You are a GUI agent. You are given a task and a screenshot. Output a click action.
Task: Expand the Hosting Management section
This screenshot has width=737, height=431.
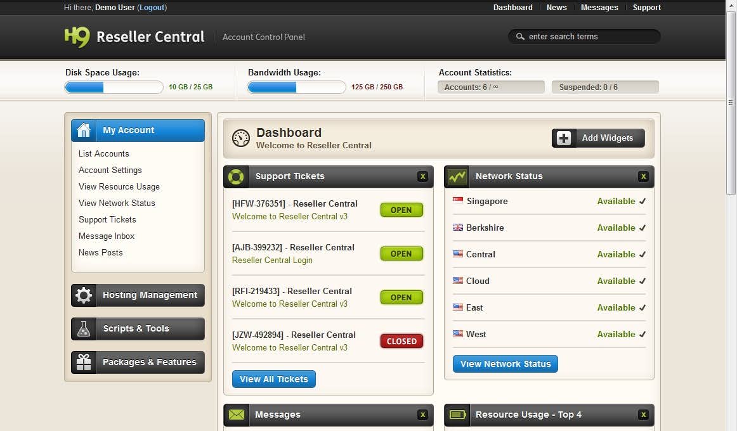(x=150, y=295)
